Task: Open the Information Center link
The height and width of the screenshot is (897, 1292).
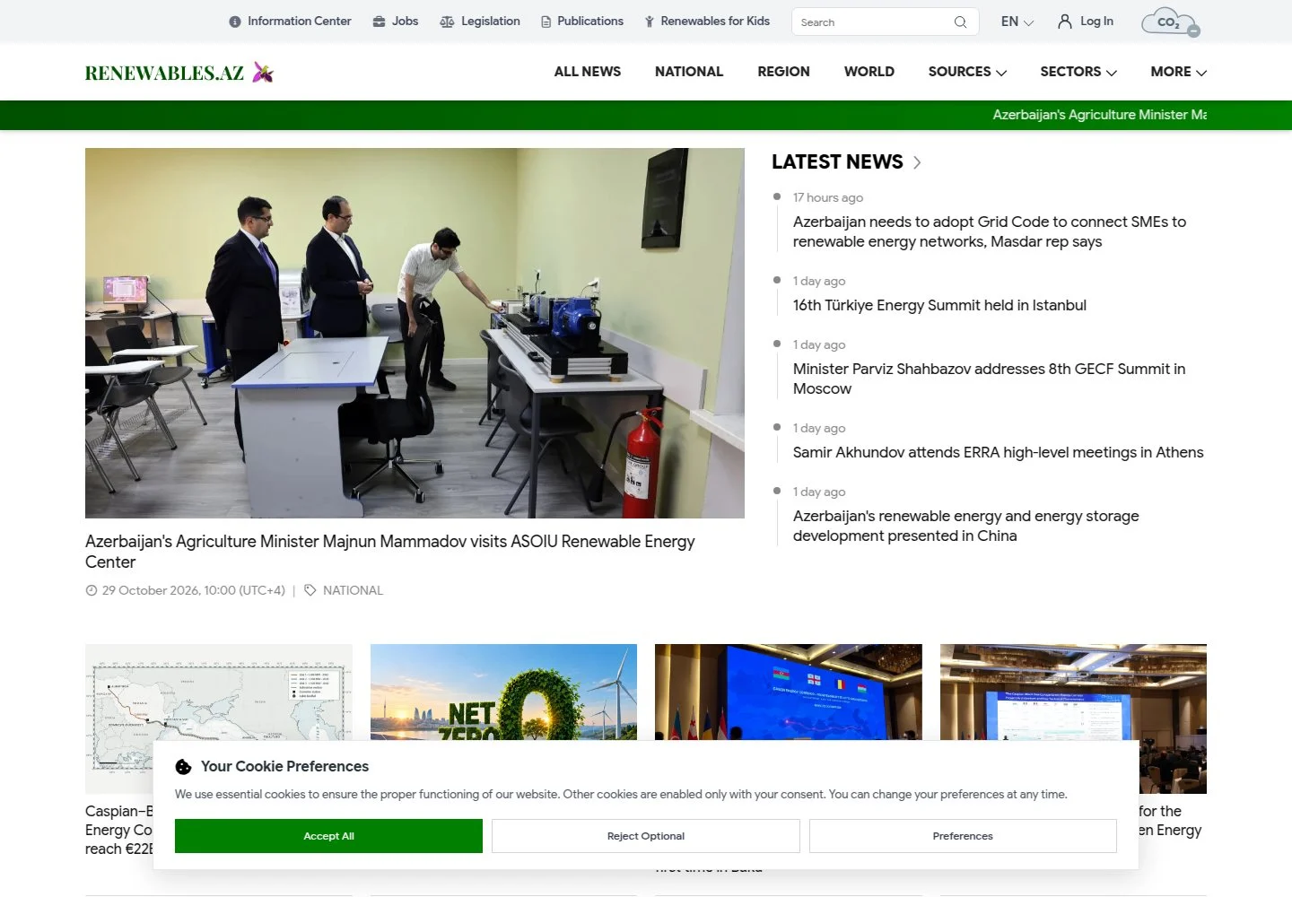Action: pyautogui.click(x=290, y=22)
